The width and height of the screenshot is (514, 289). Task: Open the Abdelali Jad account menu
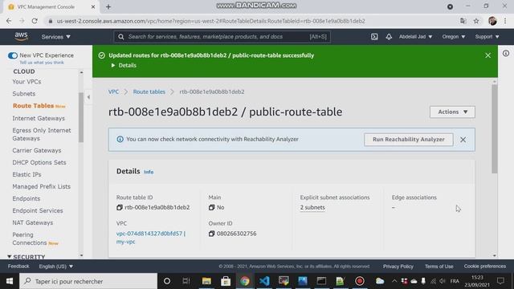coord(415,37)
